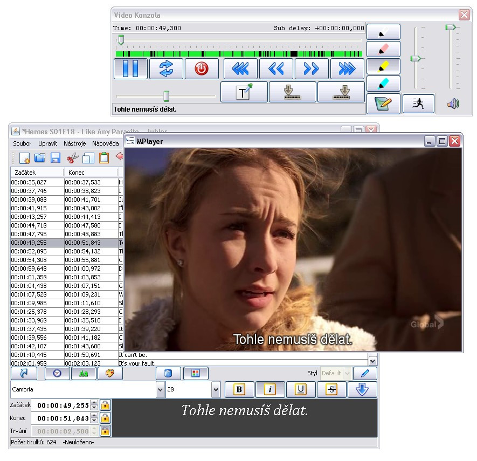The width and height of the screenshot is (477, 461).
Task: Click the sync button with arrow over bar's left side
Action: pyautogui.click(x=292, y=92)
